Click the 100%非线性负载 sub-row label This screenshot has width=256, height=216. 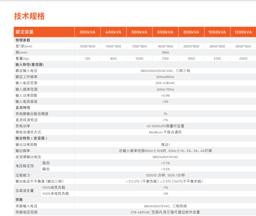click(x=55, y=194)
